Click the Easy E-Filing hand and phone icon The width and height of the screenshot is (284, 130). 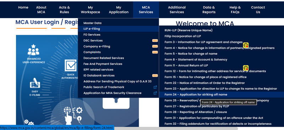coord(35,83)
